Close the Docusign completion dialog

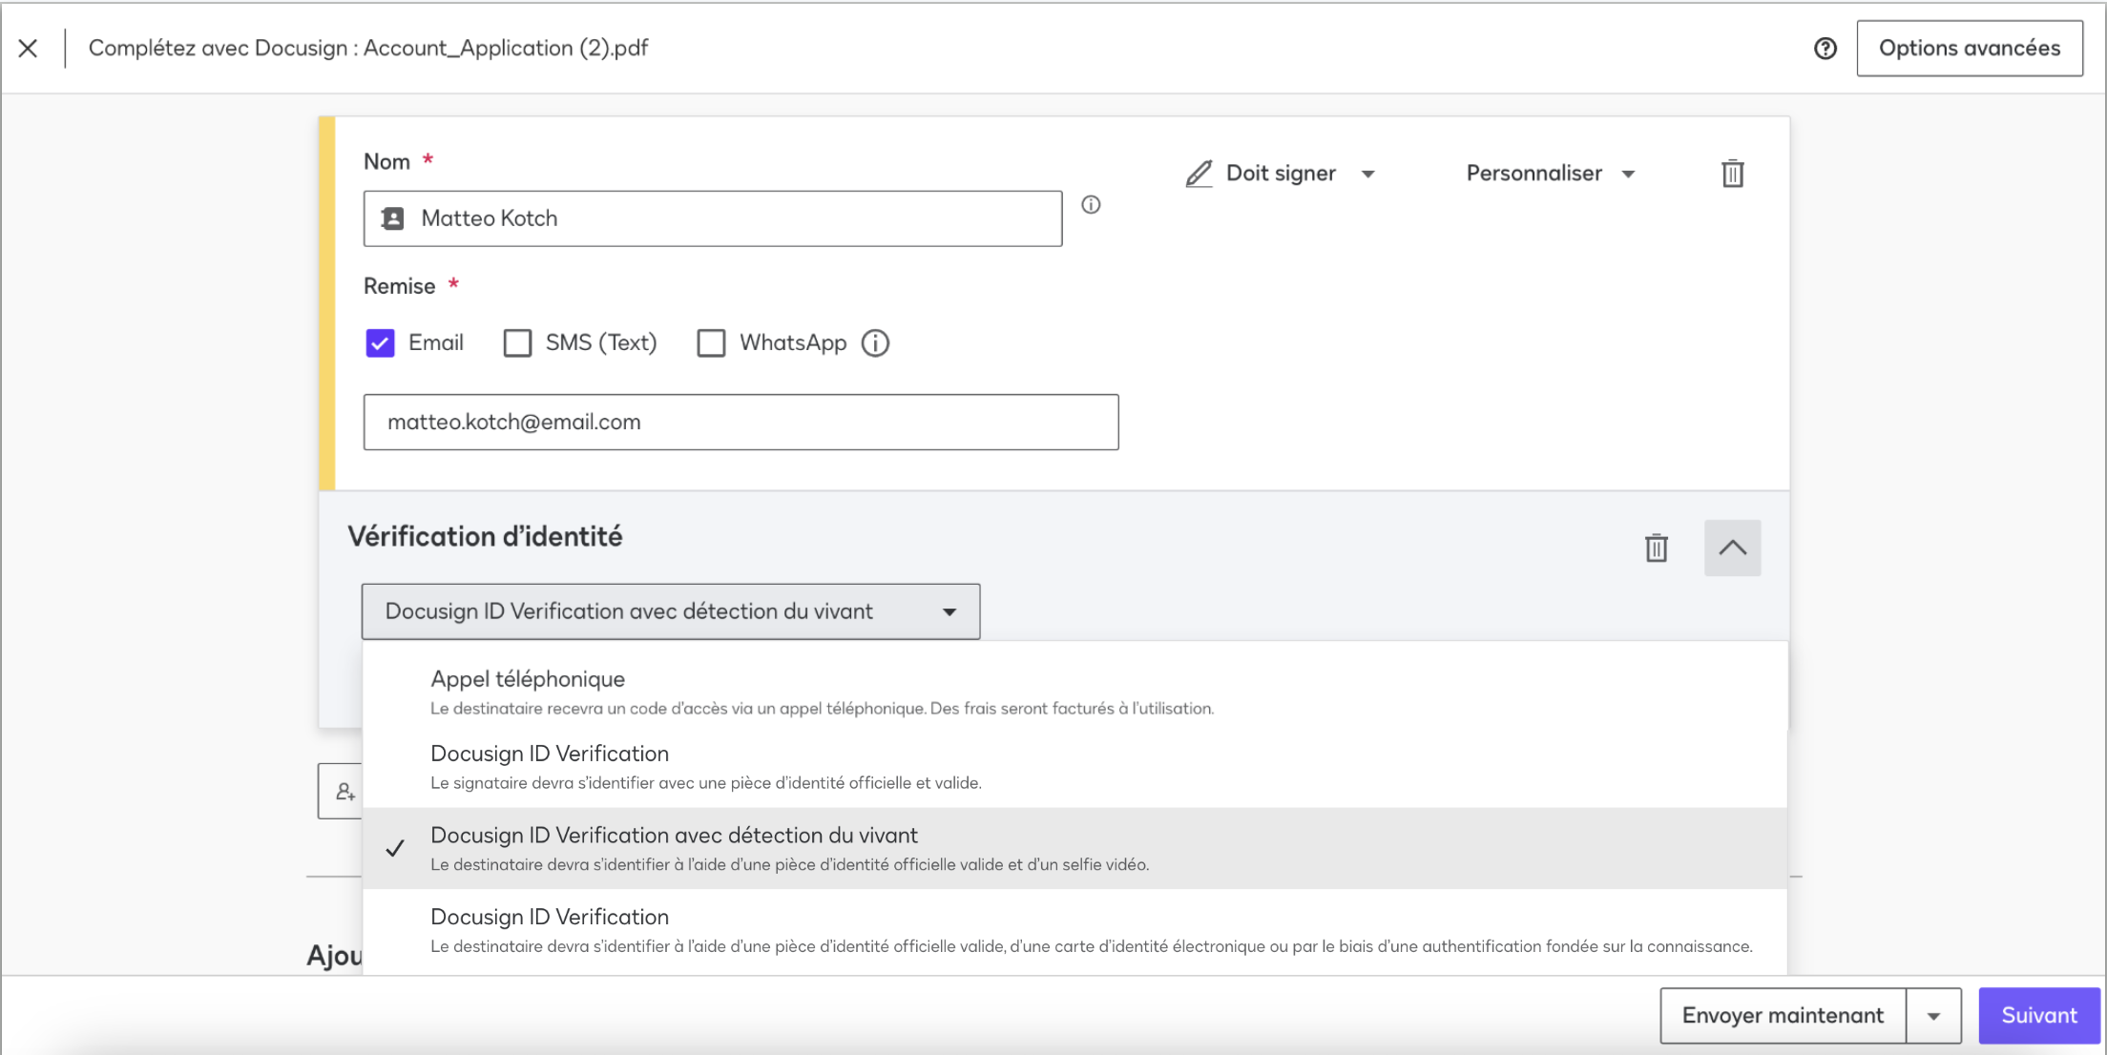(28, 48)
